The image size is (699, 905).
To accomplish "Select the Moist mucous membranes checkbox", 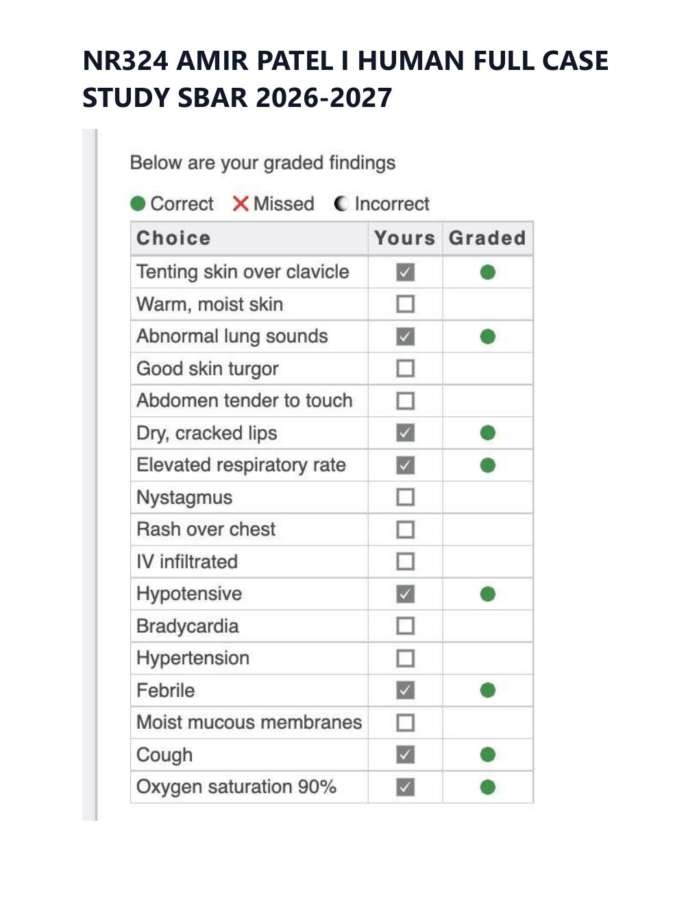I will tap(406, 723).
